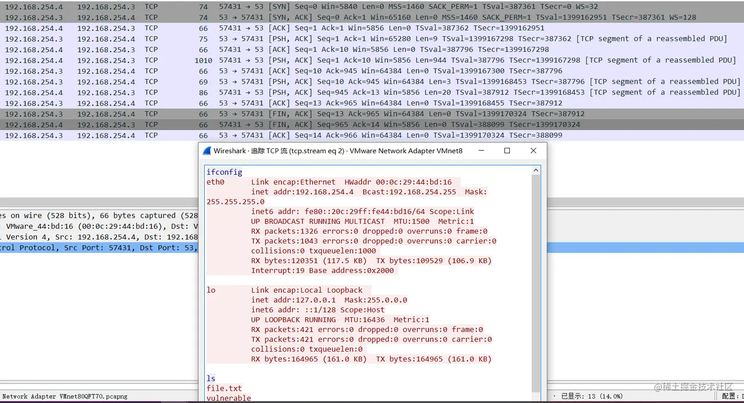The height and width of the screenshot is (403, 744).
Task: Select the final [ACK] Seq=14 Ack=966 packet
Action: coord(372,135)
